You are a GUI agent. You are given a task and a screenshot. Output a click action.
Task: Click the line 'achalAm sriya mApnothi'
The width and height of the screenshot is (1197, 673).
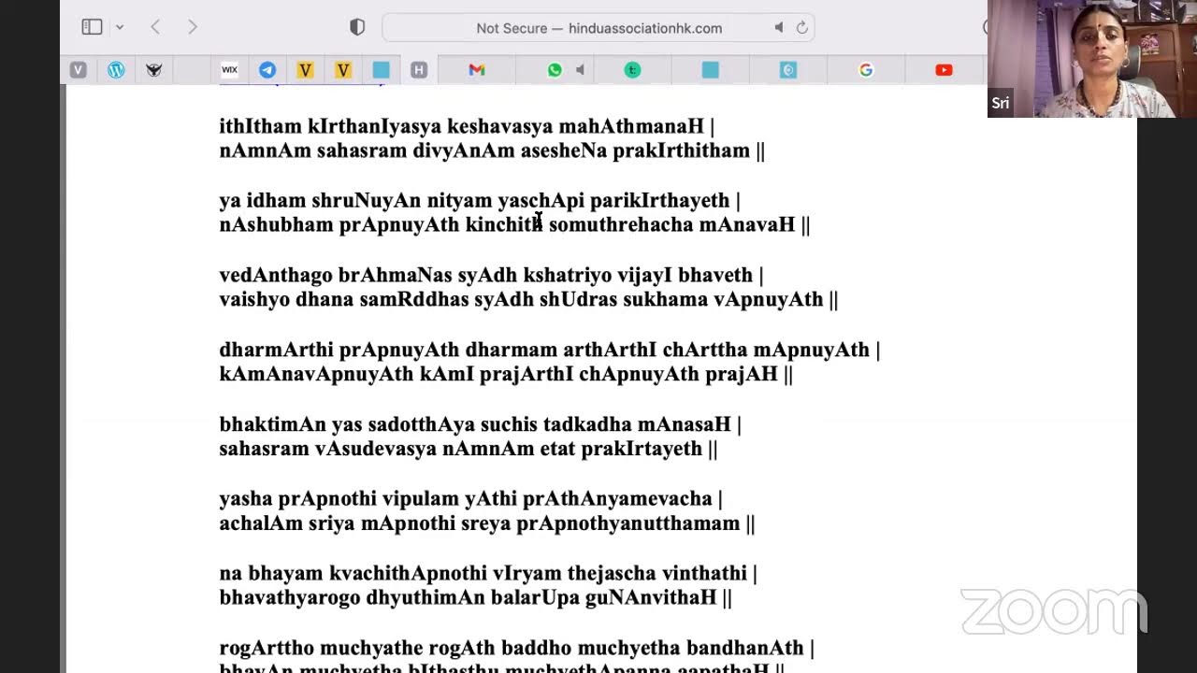point(487,523)
